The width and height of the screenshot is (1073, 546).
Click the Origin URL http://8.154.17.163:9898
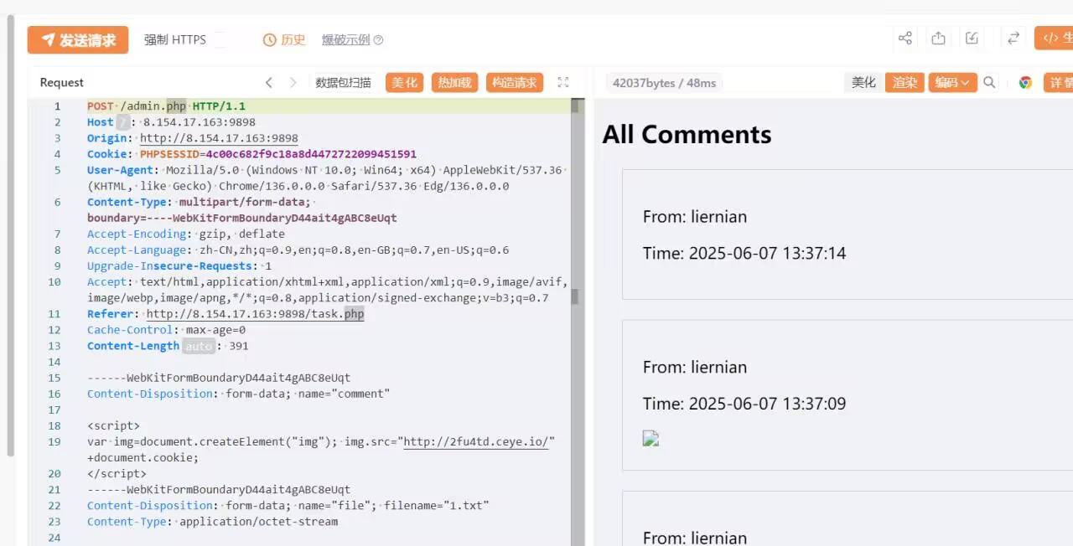(x=219, y=138)
